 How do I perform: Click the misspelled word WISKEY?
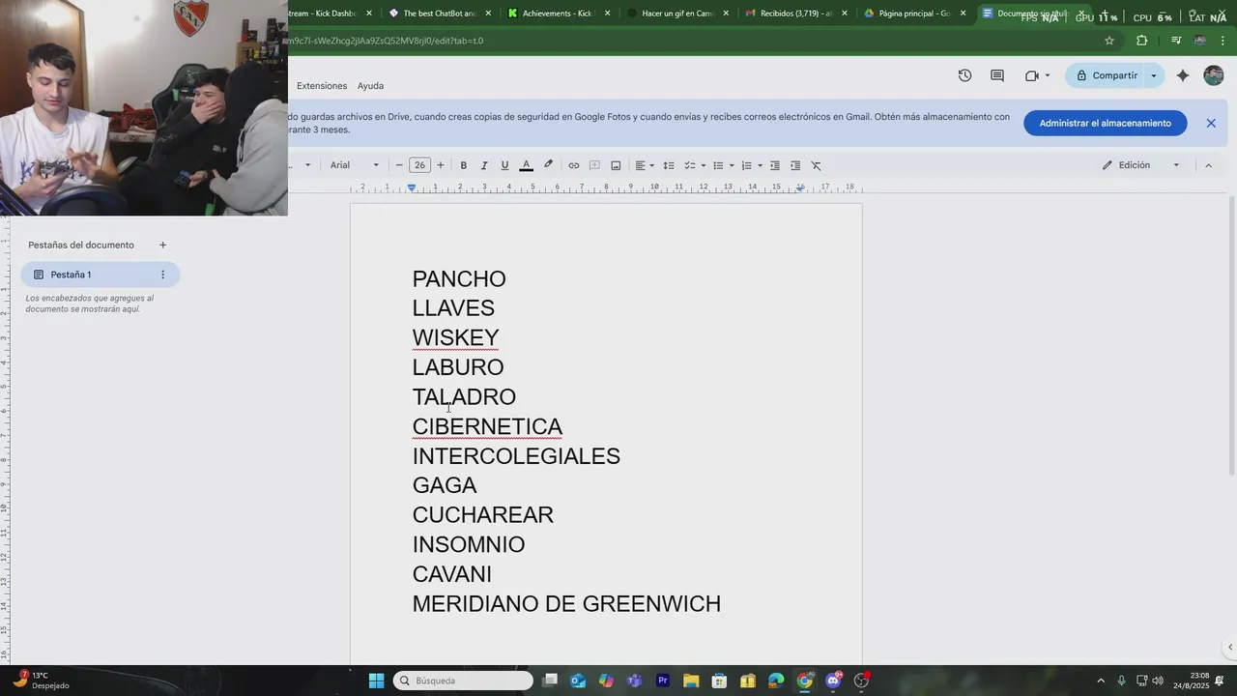(455, 337)
